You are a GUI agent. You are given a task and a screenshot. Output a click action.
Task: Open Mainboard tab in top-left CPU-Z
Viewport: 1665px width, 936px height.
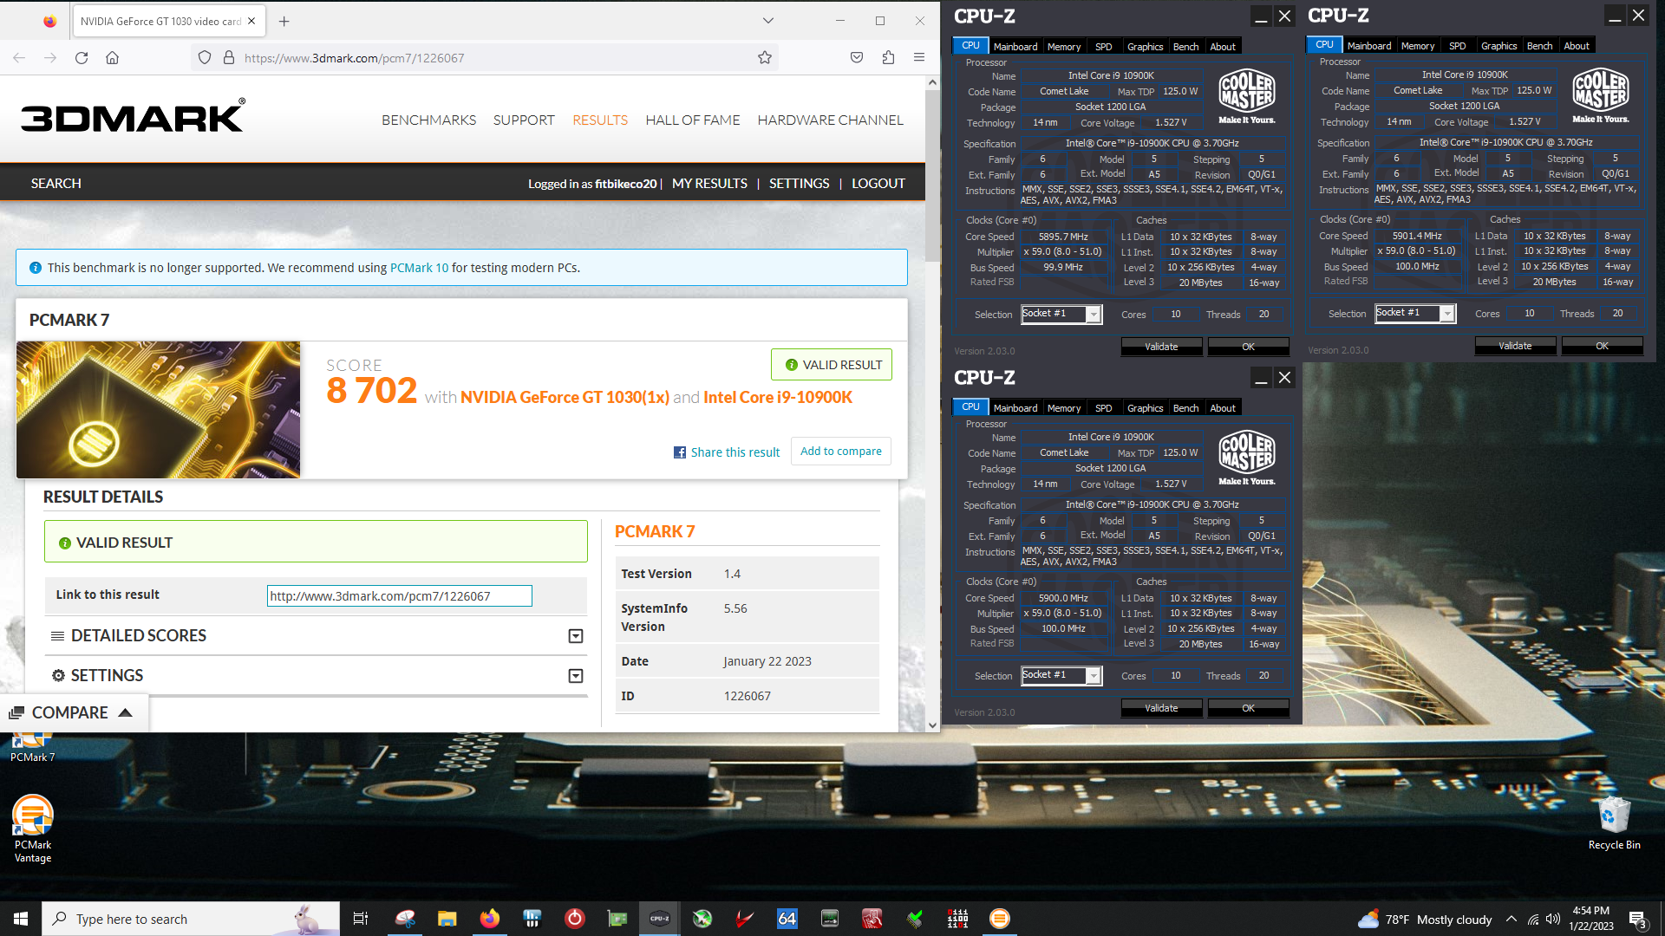coord(1015,47)
